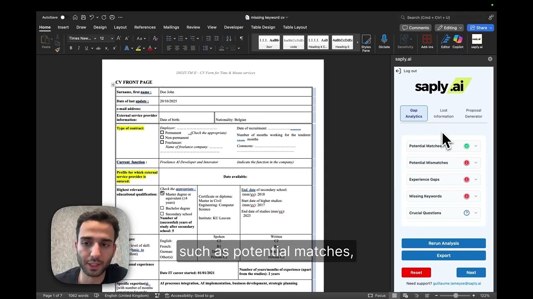Image resolution: width=533 pixels, height=299 pixels.
Task: Apply superscript formatting
Action: pyautogui.click(x=115, y=48)
